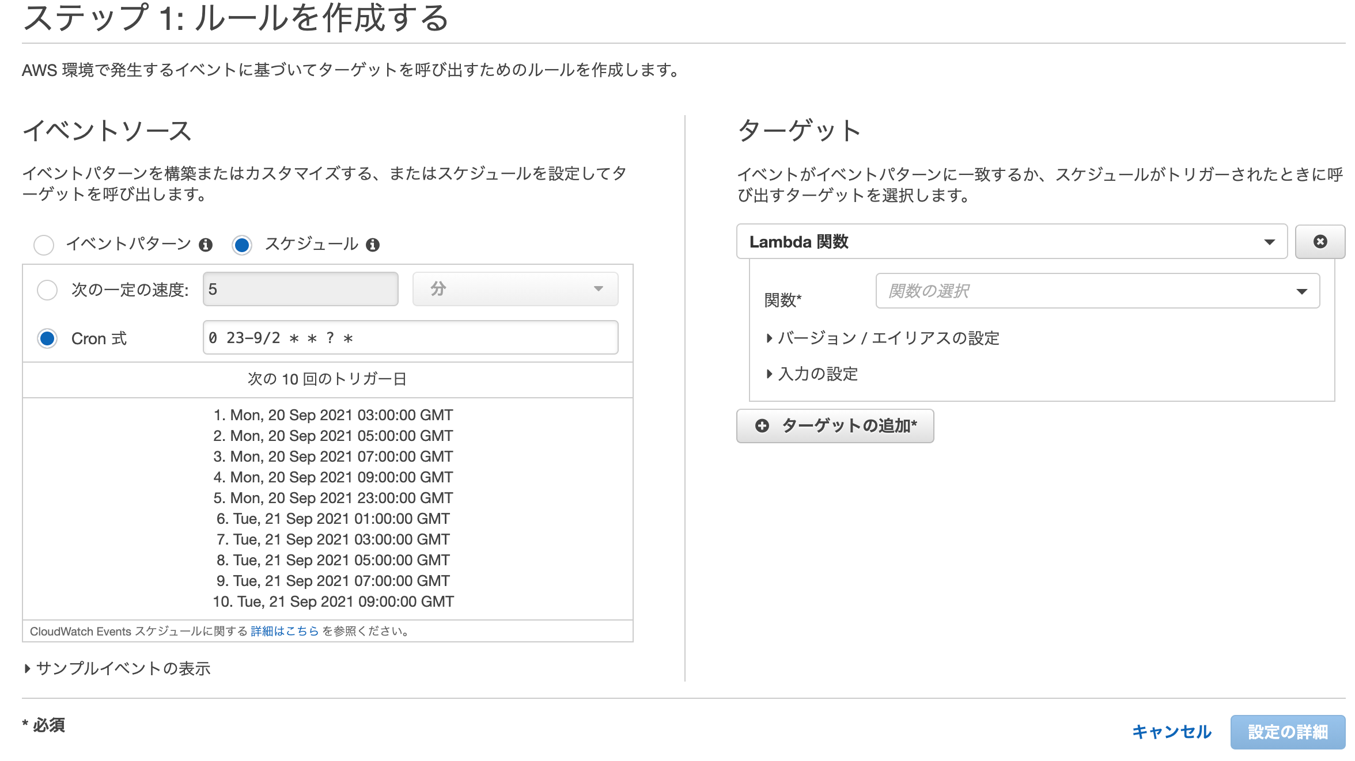This screenshot has width=1355, height=761.
Task: Click the キャンセル link
Action: click(1171, 732)
